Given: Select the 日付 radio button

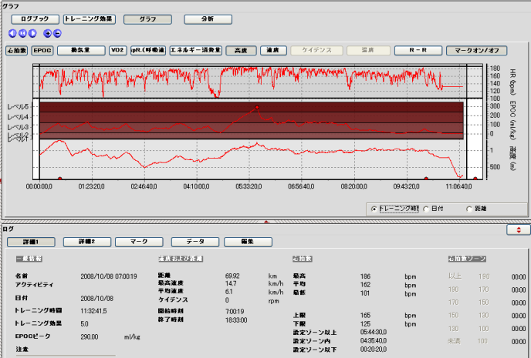Looking at the screenshot, I should pos(425,208).
